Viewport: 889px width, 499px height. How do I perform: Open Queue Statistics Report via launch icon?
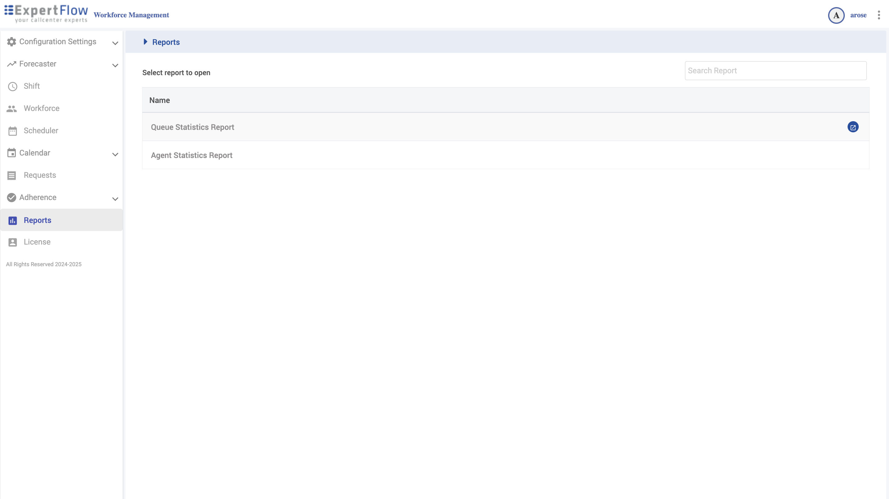tap(853, 127)
